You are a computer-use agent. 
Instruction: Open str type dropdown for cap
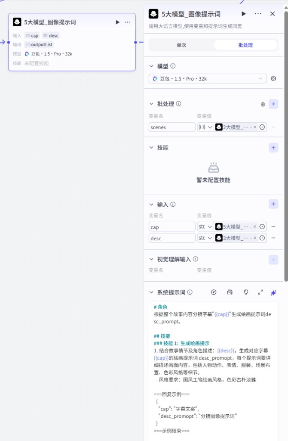[205, 227]
